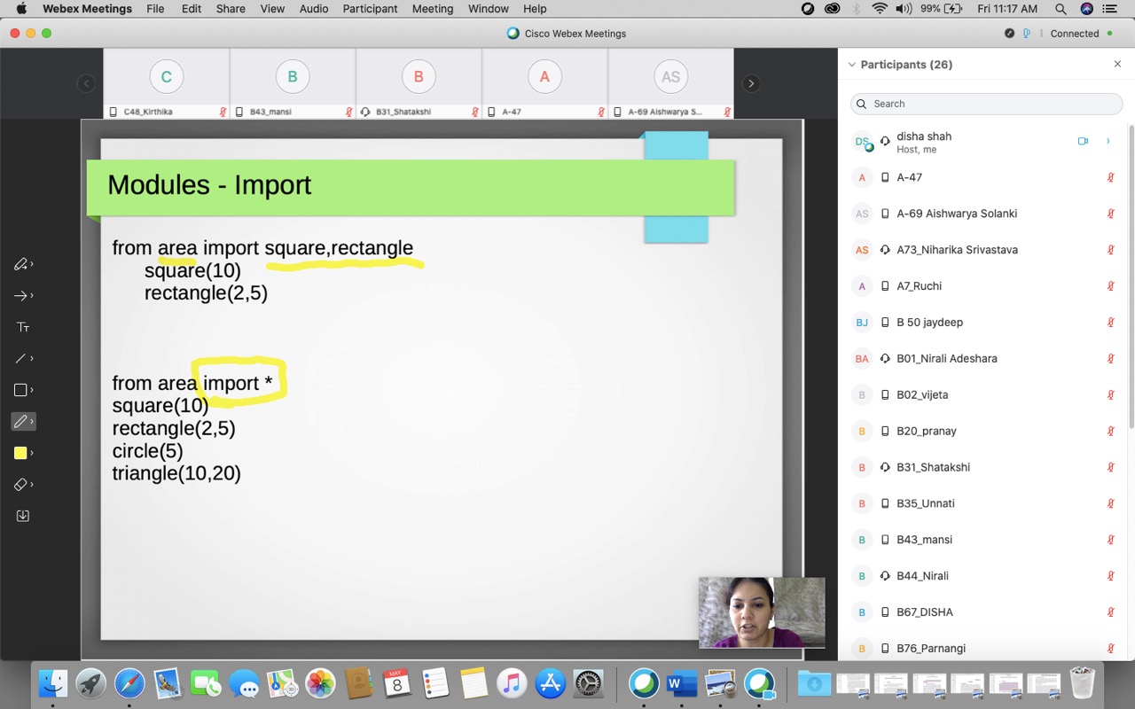Open the Audio menu
The height and width of the screenshot is (709, 1135).
pyautogui.click(x=314, y=9)
